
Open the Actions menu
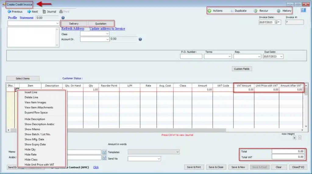(x=215, y=11)
